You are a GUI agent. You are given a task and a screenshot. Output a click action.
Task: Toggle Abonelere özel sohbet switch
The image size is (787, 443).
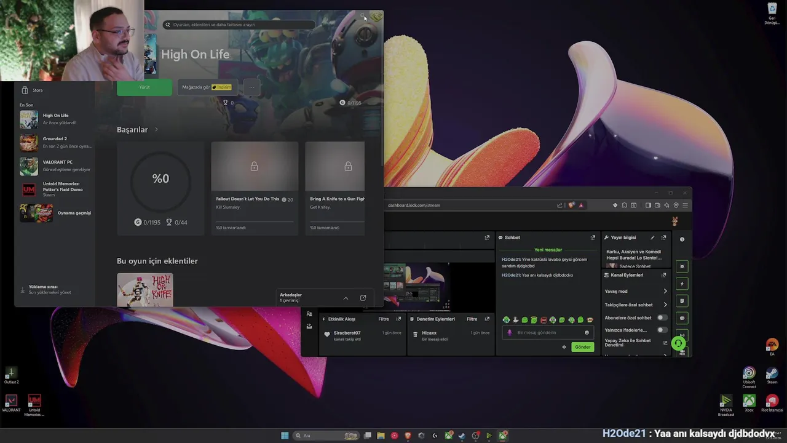662,317
